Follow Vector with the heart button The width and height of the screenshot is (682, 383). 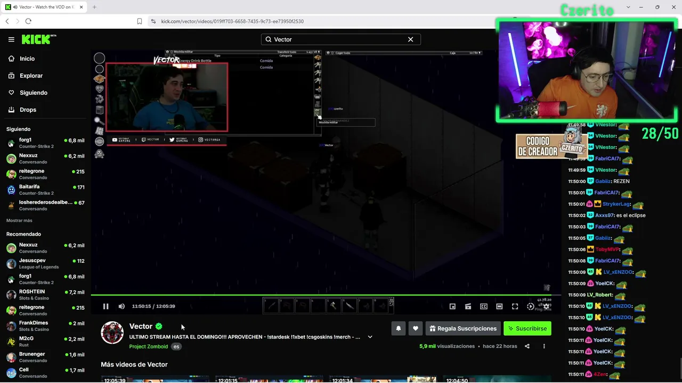(x=416, y=329)
